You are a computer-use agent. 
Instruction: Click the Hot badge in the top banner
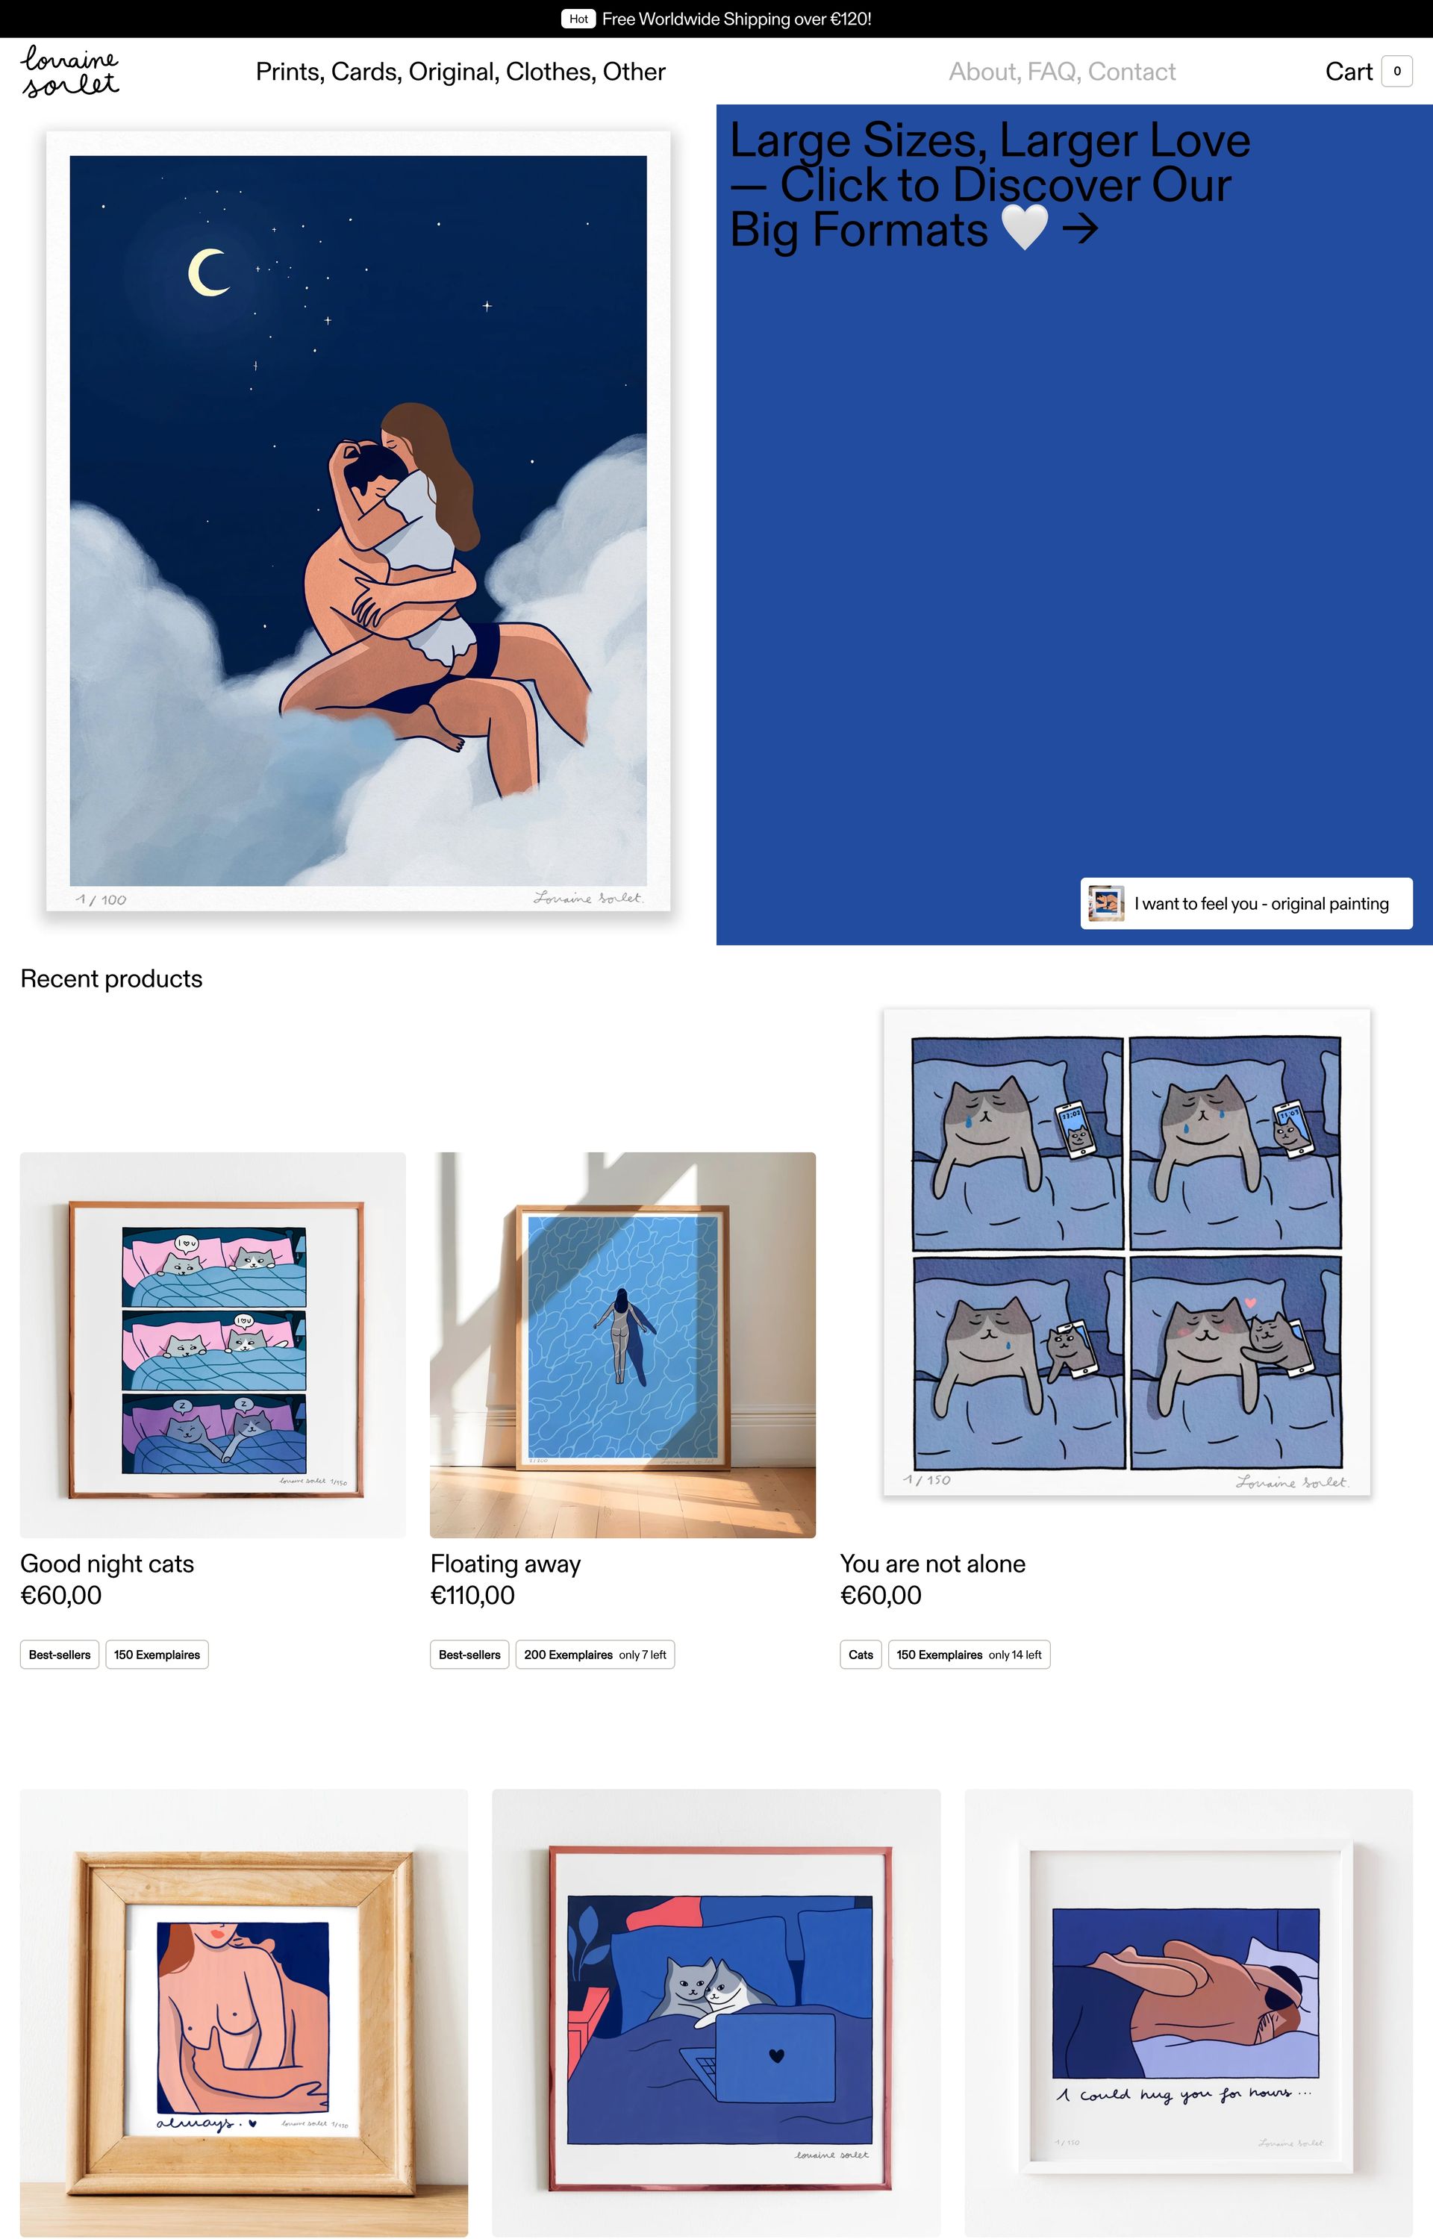(x=578, y=19)
